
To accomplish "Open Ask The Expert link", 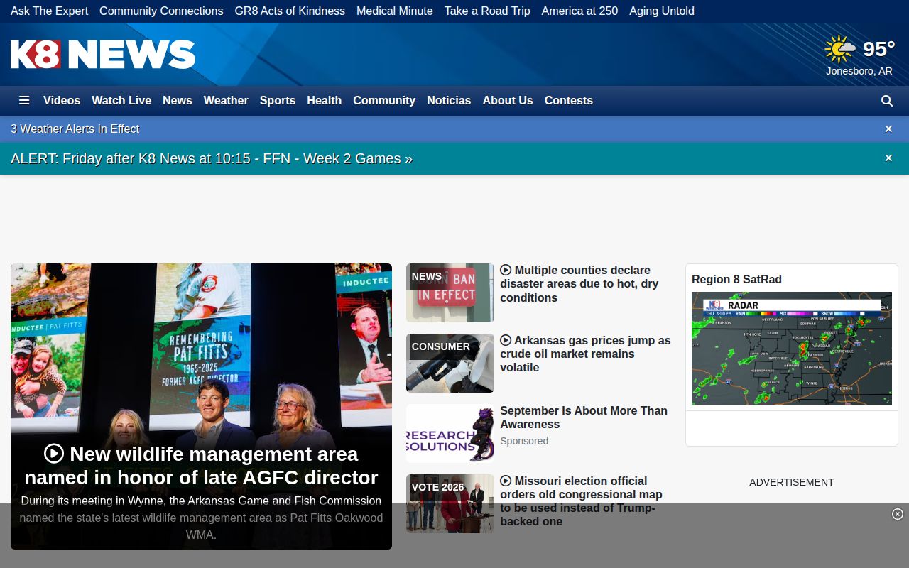I will tap(50, 11).
